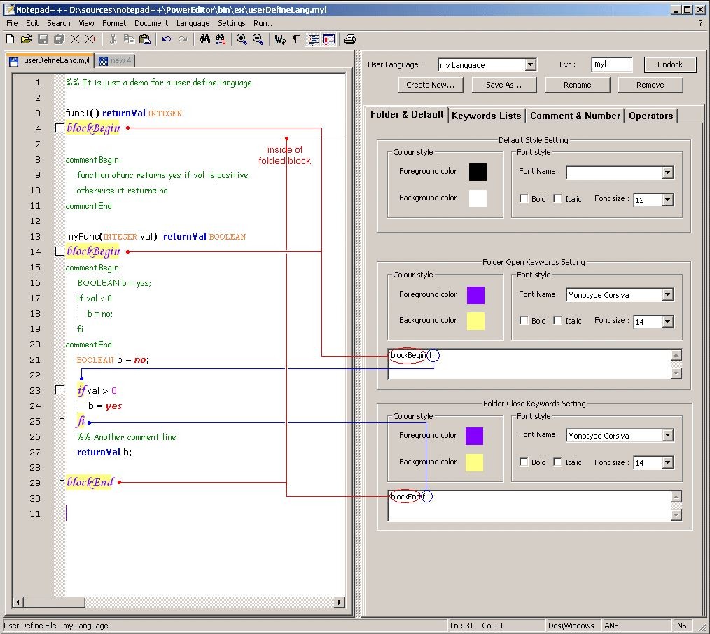Open the User Language dropdown

[x=530, y=65]
